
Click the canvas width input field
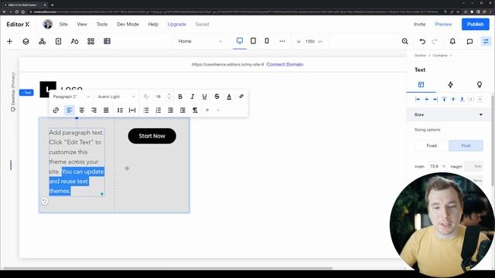[310, 41]
